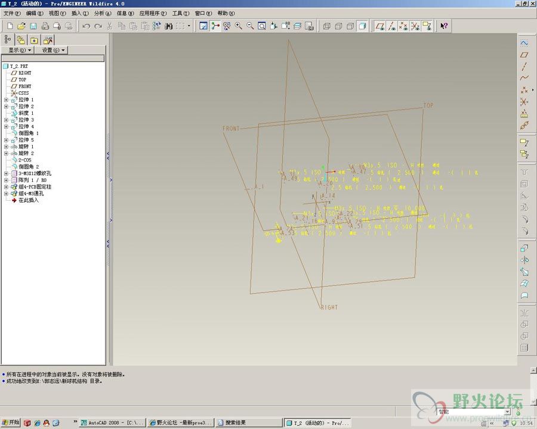Open the 文件 (File) menu
Screen dimensions: 537x429
point(12,13)
